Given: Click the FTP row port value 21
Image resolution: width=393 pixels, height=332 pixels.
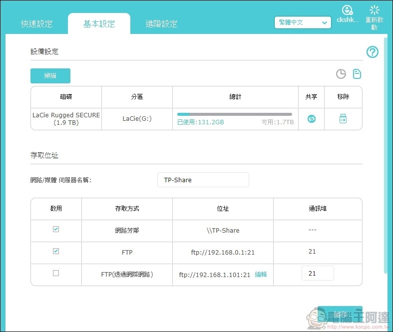Looking at the screenshot, I should [x=312, y=252].
